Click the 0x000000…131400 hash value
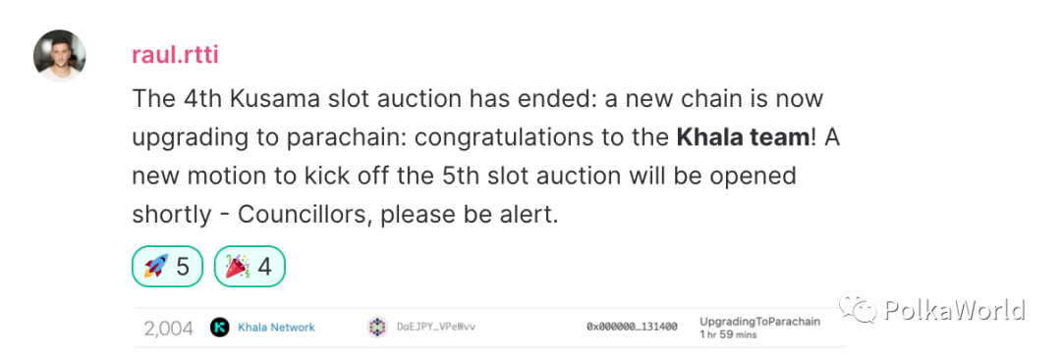 tap(632, 328)
